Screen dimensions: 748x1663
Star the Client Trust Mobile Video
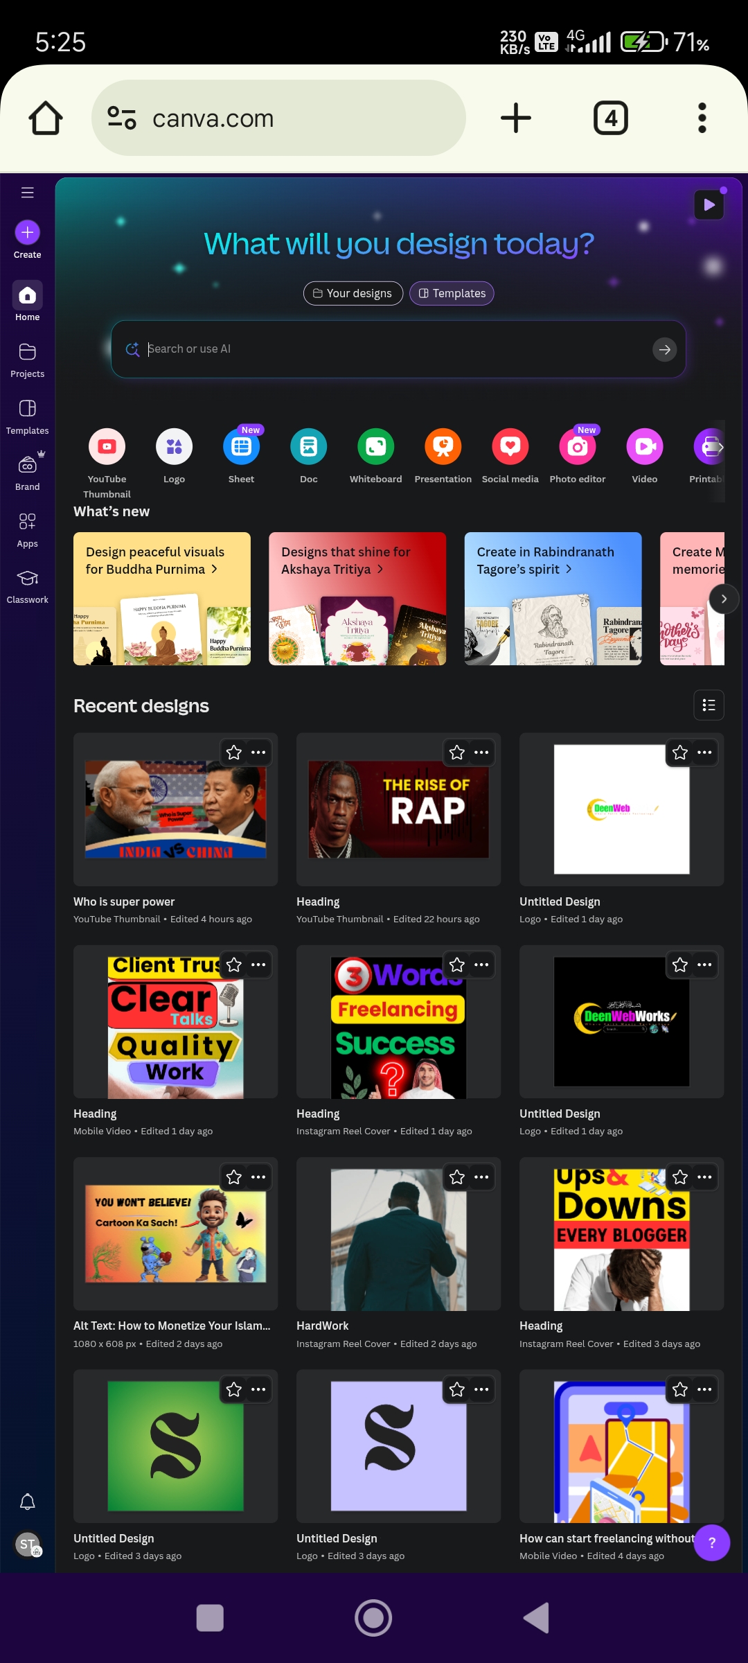click(234, 965)
